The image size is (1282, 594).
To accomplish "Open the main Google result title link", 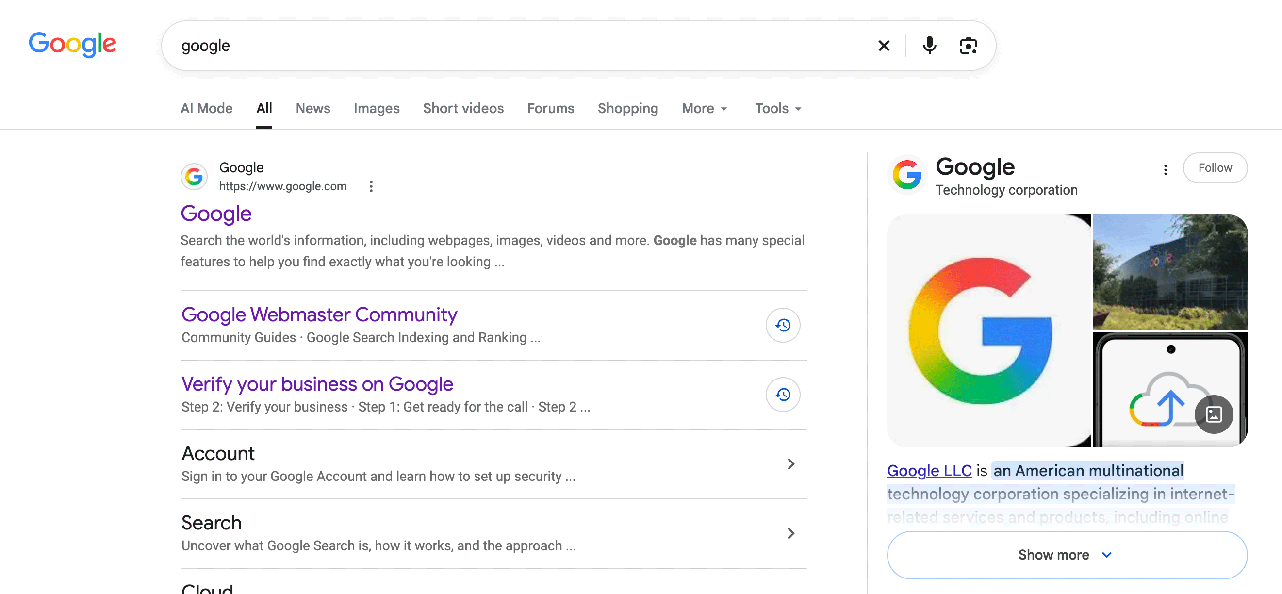I will 216,213.
